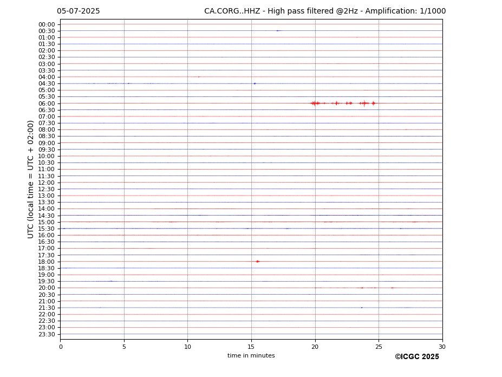Click the 15:30 time row label

tap(47, 229)
